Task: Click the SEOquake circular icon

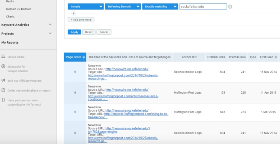Action: tap(3, 67)
